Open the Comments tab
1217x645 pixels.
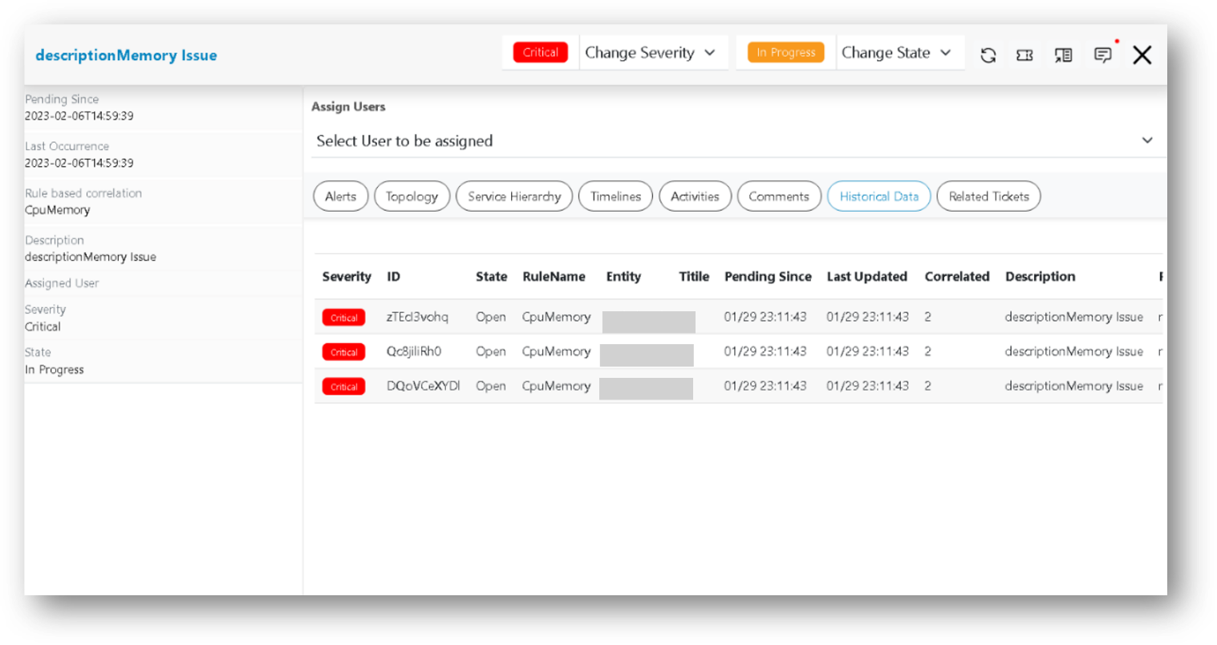[x=779, y=196]
